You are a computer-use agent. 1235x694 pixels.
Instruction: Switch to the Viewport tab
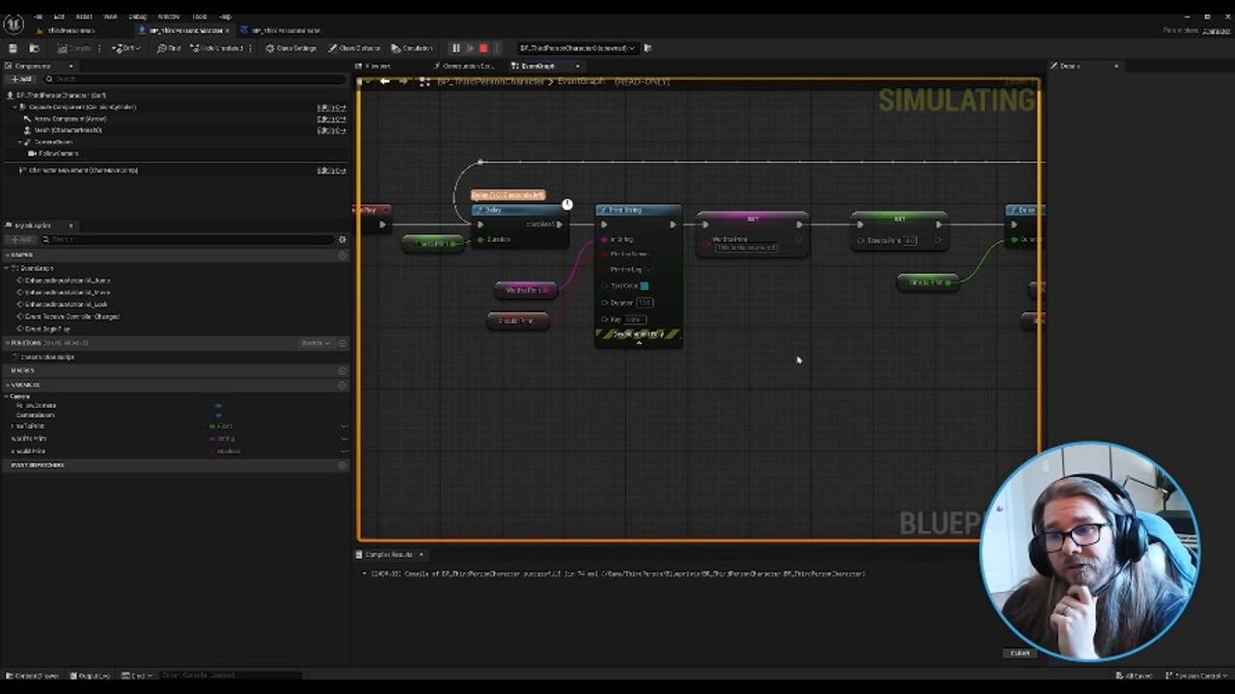click(376, 66)
